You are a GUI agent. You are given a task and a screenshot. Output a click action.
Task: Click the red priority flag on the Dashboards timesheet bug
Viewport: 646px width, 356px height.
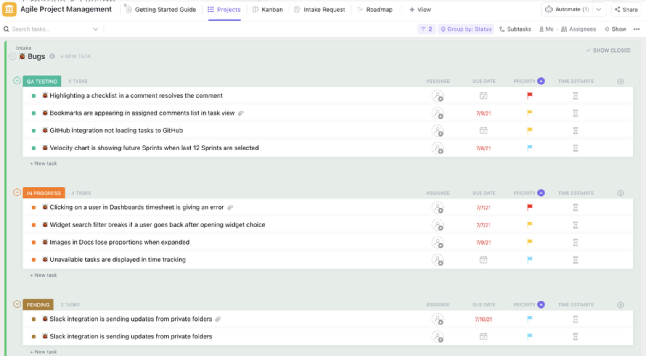tap(530, 207)
